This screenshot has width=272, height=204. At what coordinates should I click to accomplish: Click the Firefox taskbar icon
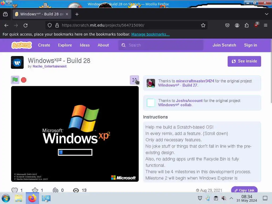pos(32,198)
